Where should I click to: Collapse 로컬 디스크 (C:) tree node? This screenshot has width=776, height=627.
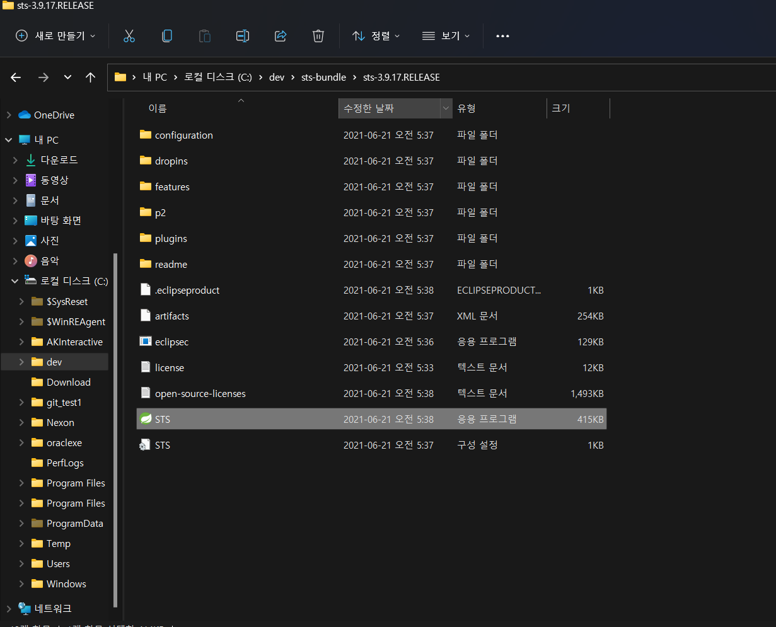coord(15,281)
